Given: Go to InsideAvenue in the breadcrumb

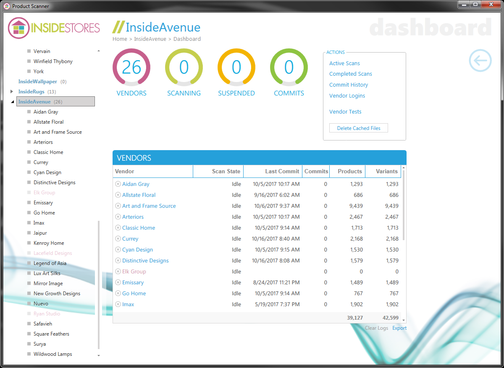Looking at the screenshot, I should [150, 39].
